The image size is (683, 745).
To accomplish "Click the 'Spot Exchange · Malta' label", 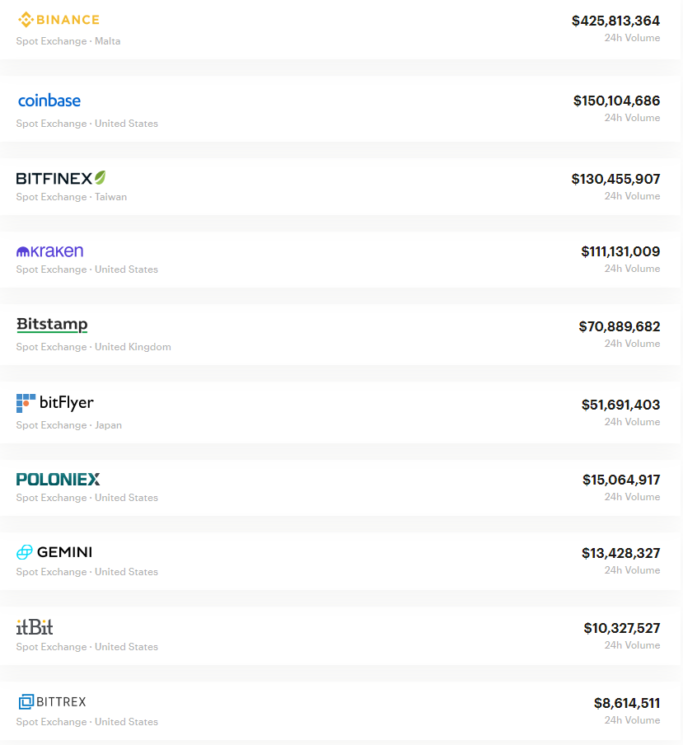I will tap(68, 41).
